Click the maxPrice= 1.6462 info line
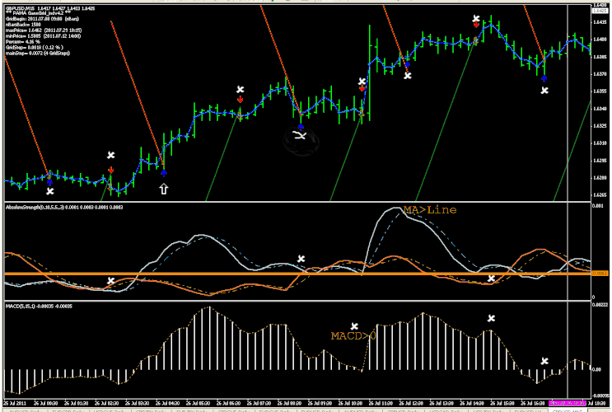 pos(44,30)
